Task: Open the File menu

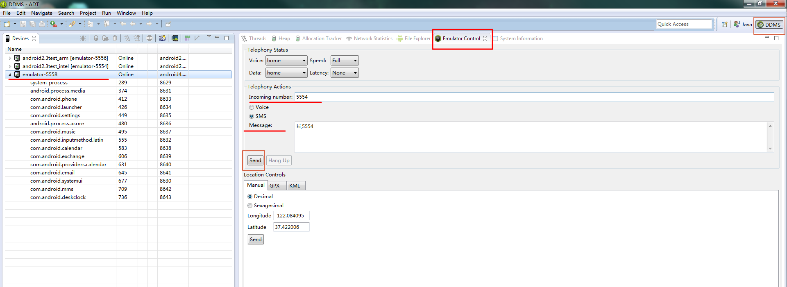Action: click(x=7, y=13)
